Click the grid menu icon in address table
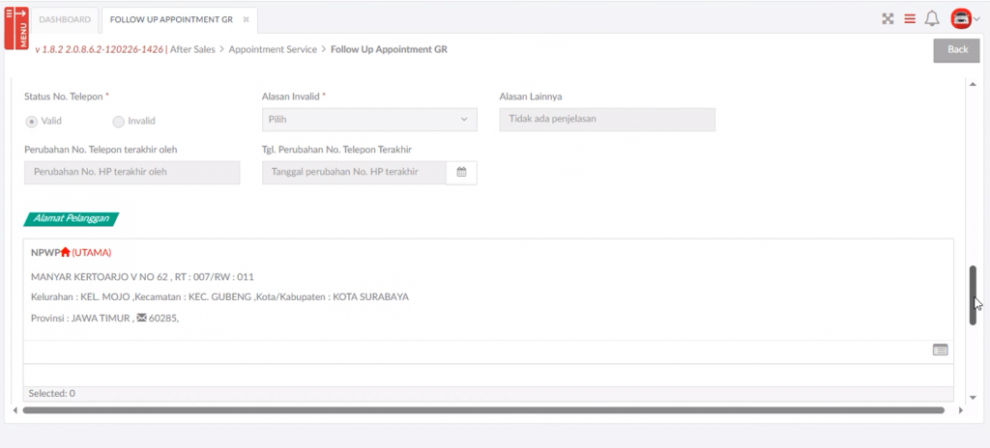 point(940,350)
